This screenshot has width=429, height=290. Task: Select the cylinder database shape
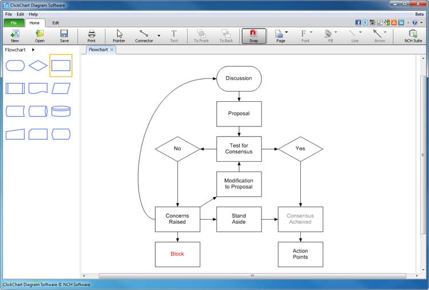click(x=61, y=111)
